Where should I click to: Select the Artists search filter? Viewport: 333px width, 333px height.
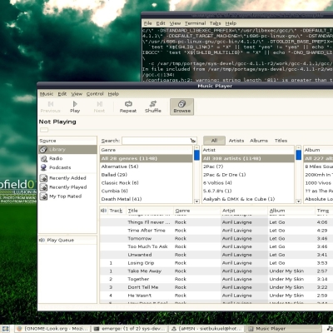tap(236, 141)
